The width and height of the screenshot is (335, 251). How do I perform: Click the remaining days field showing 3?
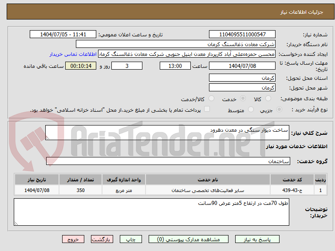pos(127,66)
